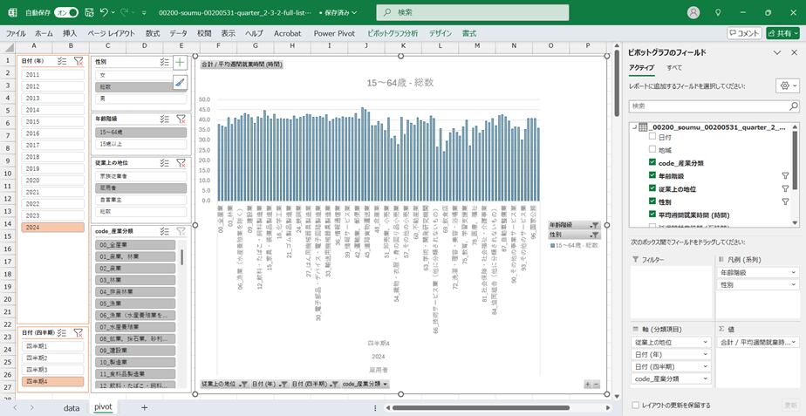The height and width of the screenshot is (416, 806).
Task: Open chart styles paintbrush button
Action: pos(180,82)
